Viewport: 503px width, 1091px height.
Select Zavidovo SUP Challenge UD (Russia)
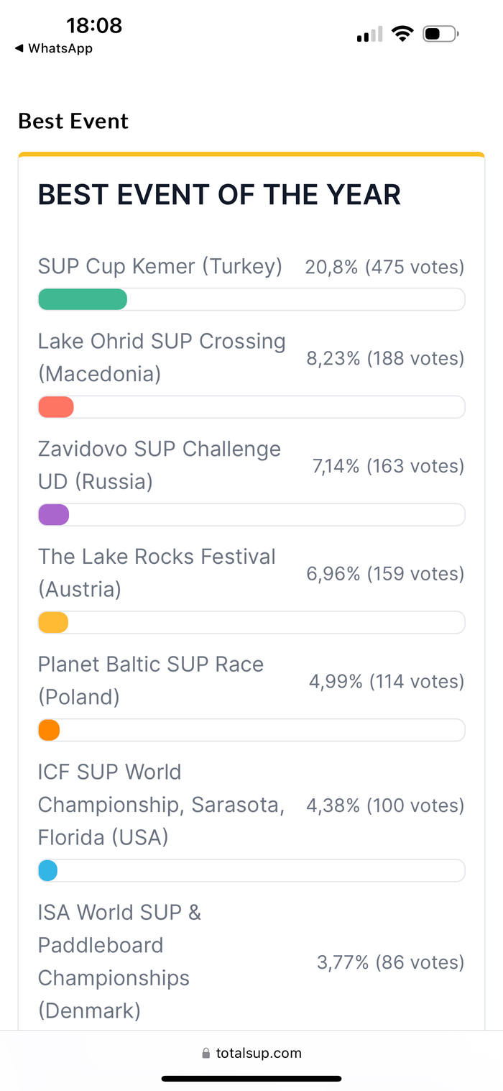coord(159,465)
